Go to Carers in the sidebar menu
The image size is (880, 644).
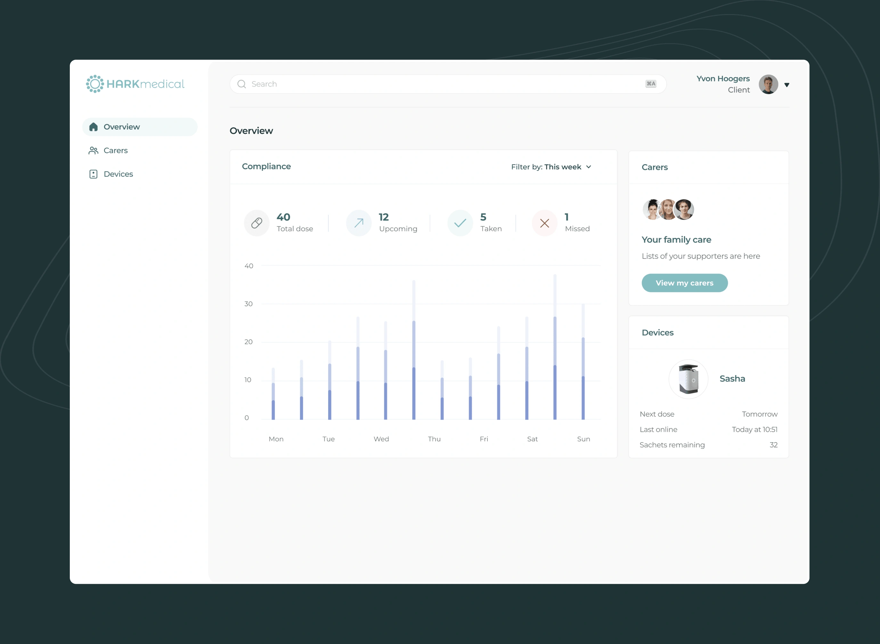140,150
